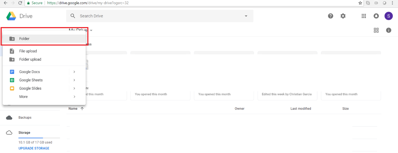This screenshot has width=398, height=153.
Task: Click the Owner column header
Action: click(x=239, y=109)
